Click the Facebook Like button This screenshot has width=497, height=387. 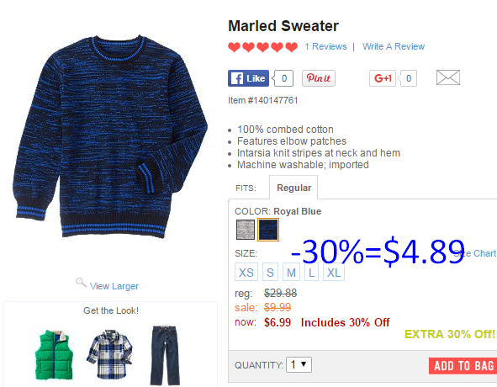[248, 78]
